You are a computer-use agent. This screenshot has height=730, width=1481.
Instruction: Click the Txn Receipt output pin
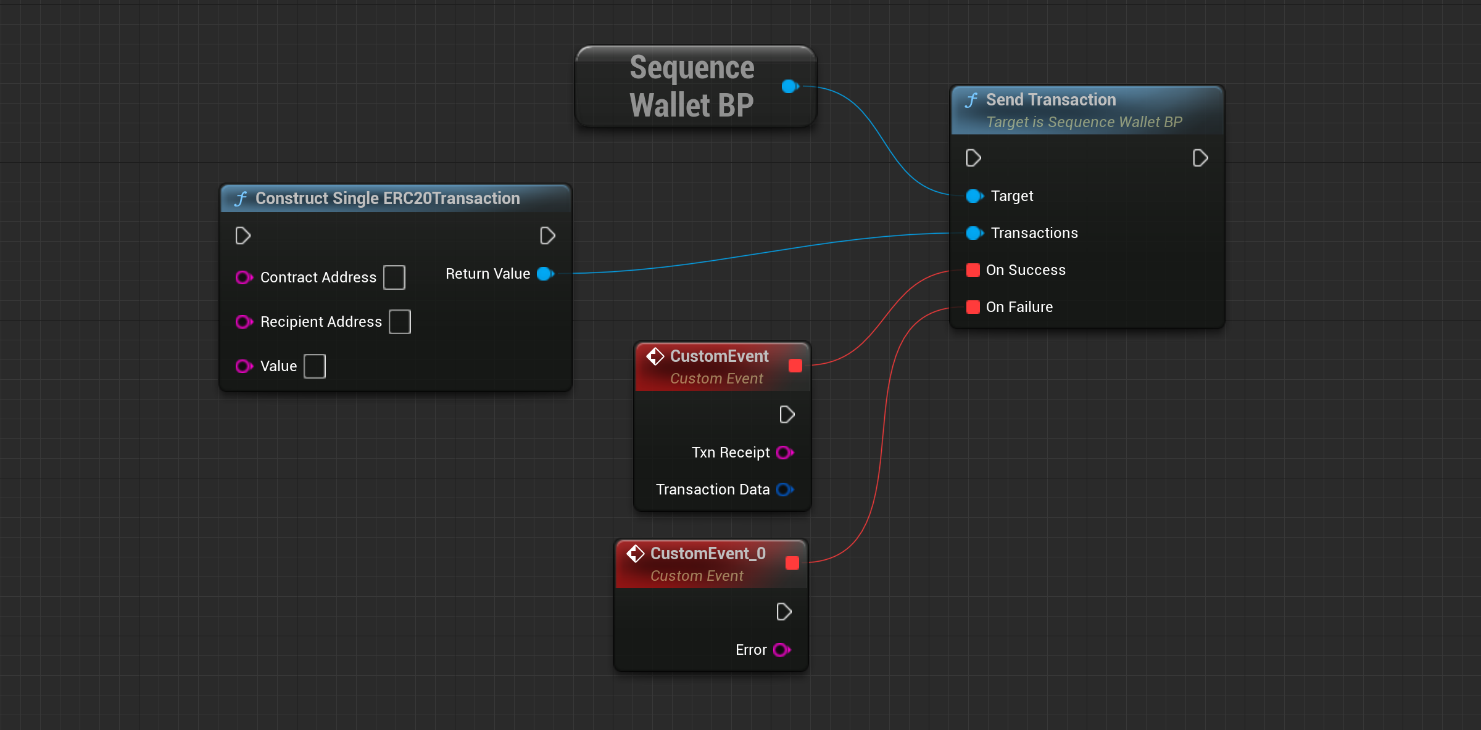[784, 453]
